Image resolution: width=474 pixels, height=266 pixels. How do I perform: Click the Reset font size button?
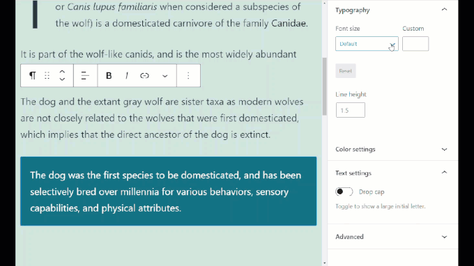point(346,71)
